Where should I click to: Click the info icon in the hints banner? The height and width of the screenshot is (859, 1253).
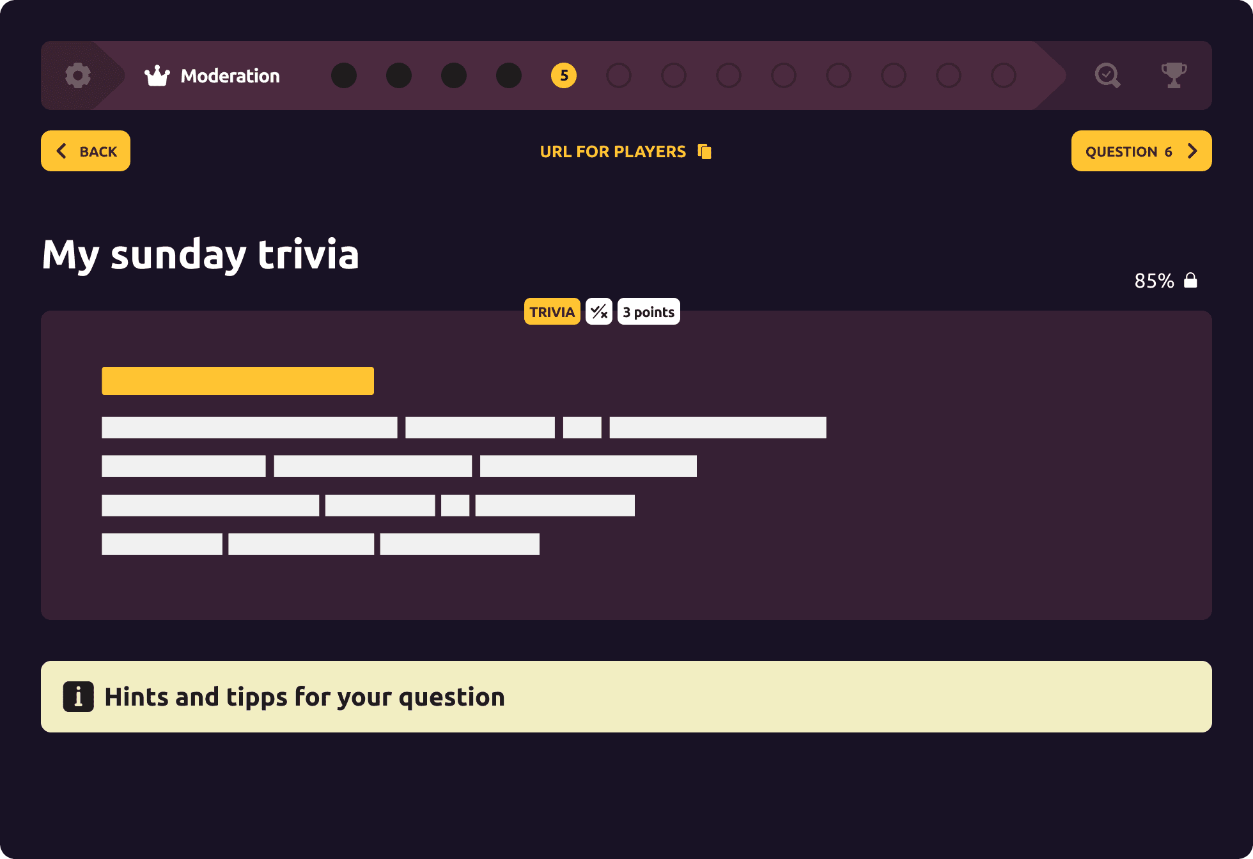pyautogui.click(x=77, y=697)
